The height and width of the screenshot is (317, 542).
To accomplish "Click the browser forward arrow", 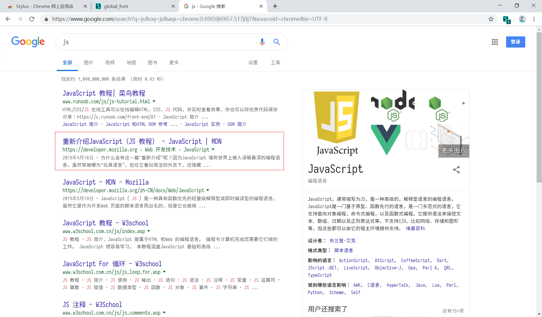I will pos(20,19).
